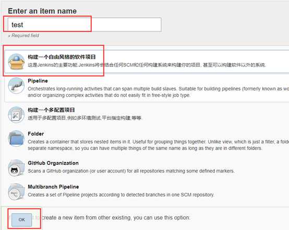This screenshot has width=289, height=230.
Task: Click the Pipeline description starting with Orchestrates
Action: [158, 92]
